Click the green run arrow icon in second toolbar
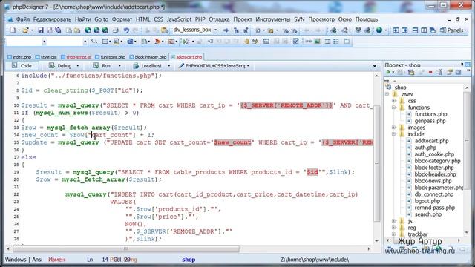The width and height of the screenshot is (475, 267). coord(186,42)
